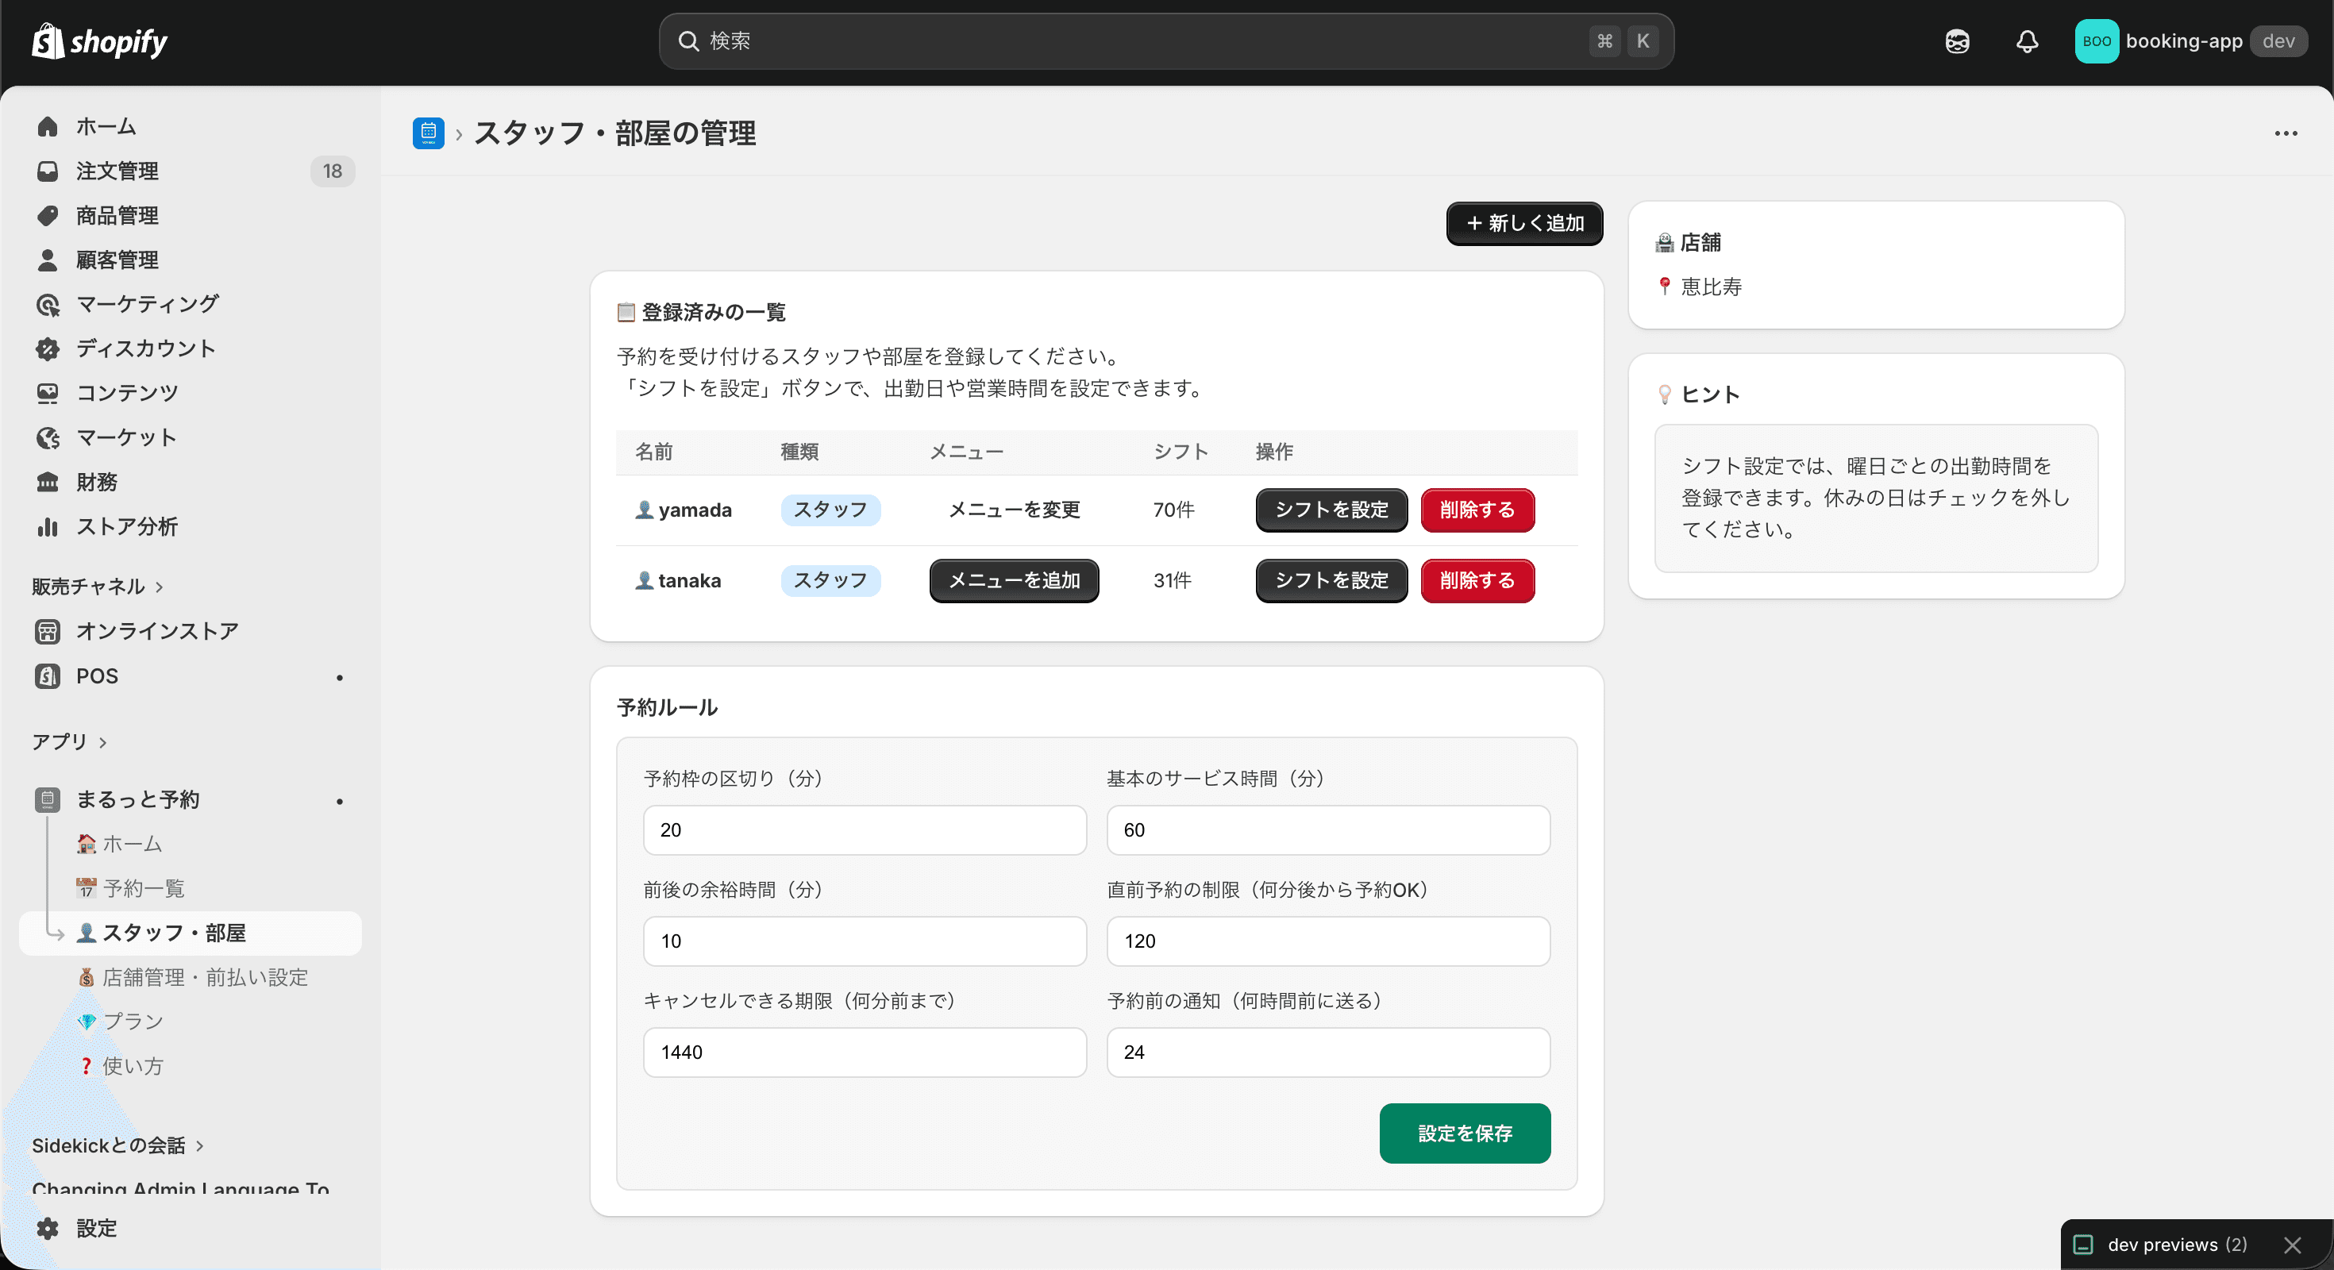This screenshot has width=2334, height=1270.
Task: Open the POS channel
Action: [x=95, y=675]
